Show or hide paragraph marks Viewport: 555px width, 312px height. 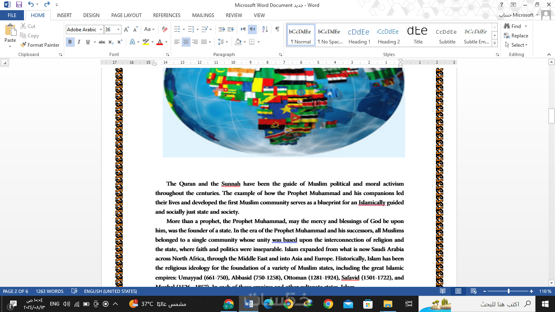click(x=277, y=30)
